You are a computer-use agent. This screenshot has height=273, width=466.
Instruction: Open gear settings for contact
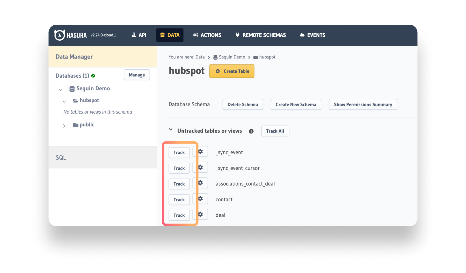point(200,199)
